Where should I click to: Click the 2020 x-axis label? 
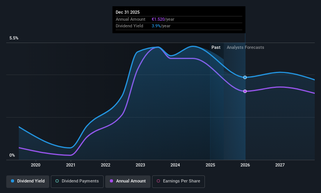tap(36, 165)
